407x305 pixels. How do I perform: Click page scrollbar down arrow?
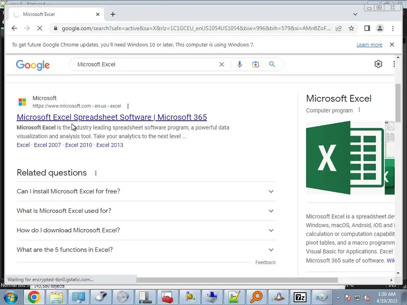point(398,273)
